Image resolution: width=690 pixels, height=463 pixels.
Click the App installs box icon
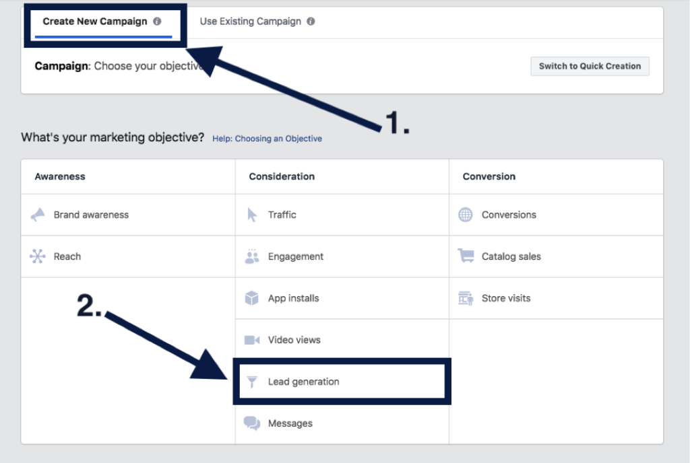pyautogui.click(x=252, y=298)
